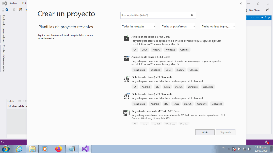Select the VB class library template icon
273x153 pixels.
coord(126,96)
